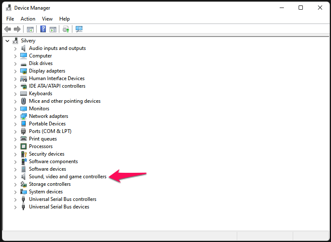Select the Silvery computer name
The width and height of the screenshot is (331, 242).
click(x=28, y=41)
